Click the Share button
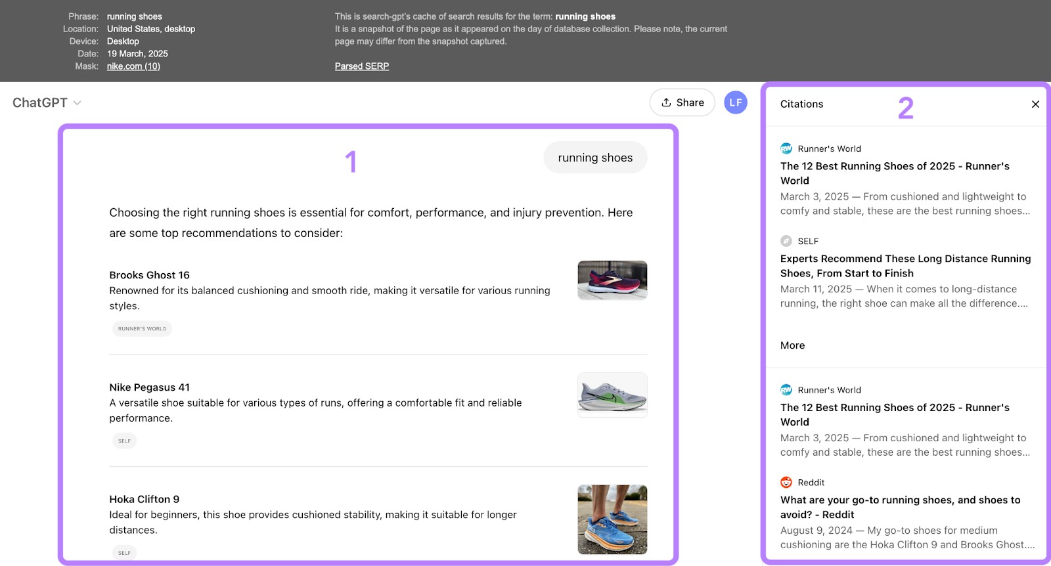Viewport: 1051px width, 566px height. tap(682, 102)
